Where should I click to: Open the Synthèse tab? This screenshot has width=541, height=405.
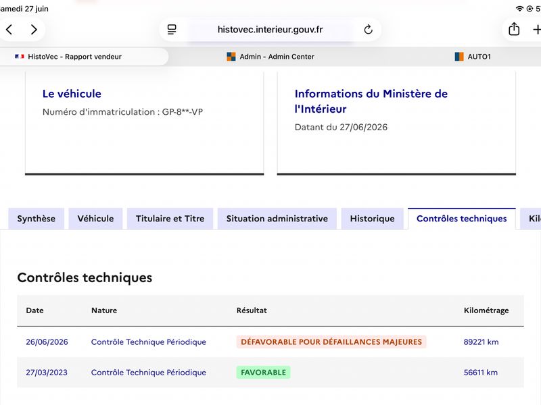pos(37,219)
